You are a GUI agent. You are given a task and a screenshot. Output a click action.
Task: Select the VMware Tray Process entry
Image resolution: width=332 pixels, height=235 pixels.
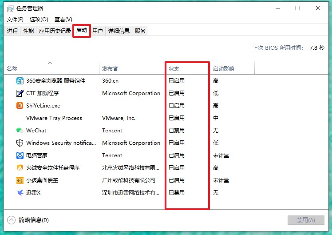coord(54,118)
